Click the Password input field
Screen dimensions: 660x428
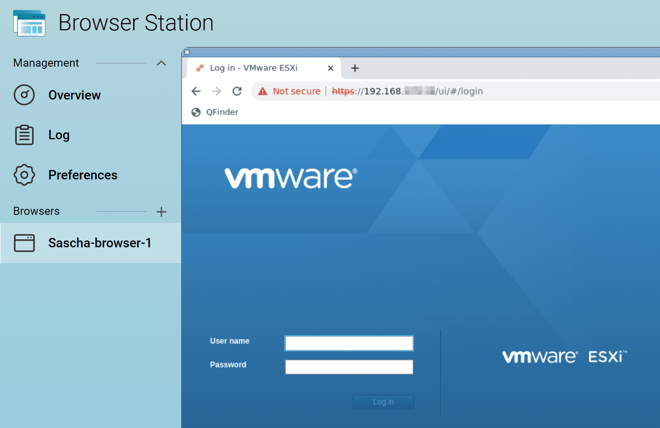coord(349,367)
